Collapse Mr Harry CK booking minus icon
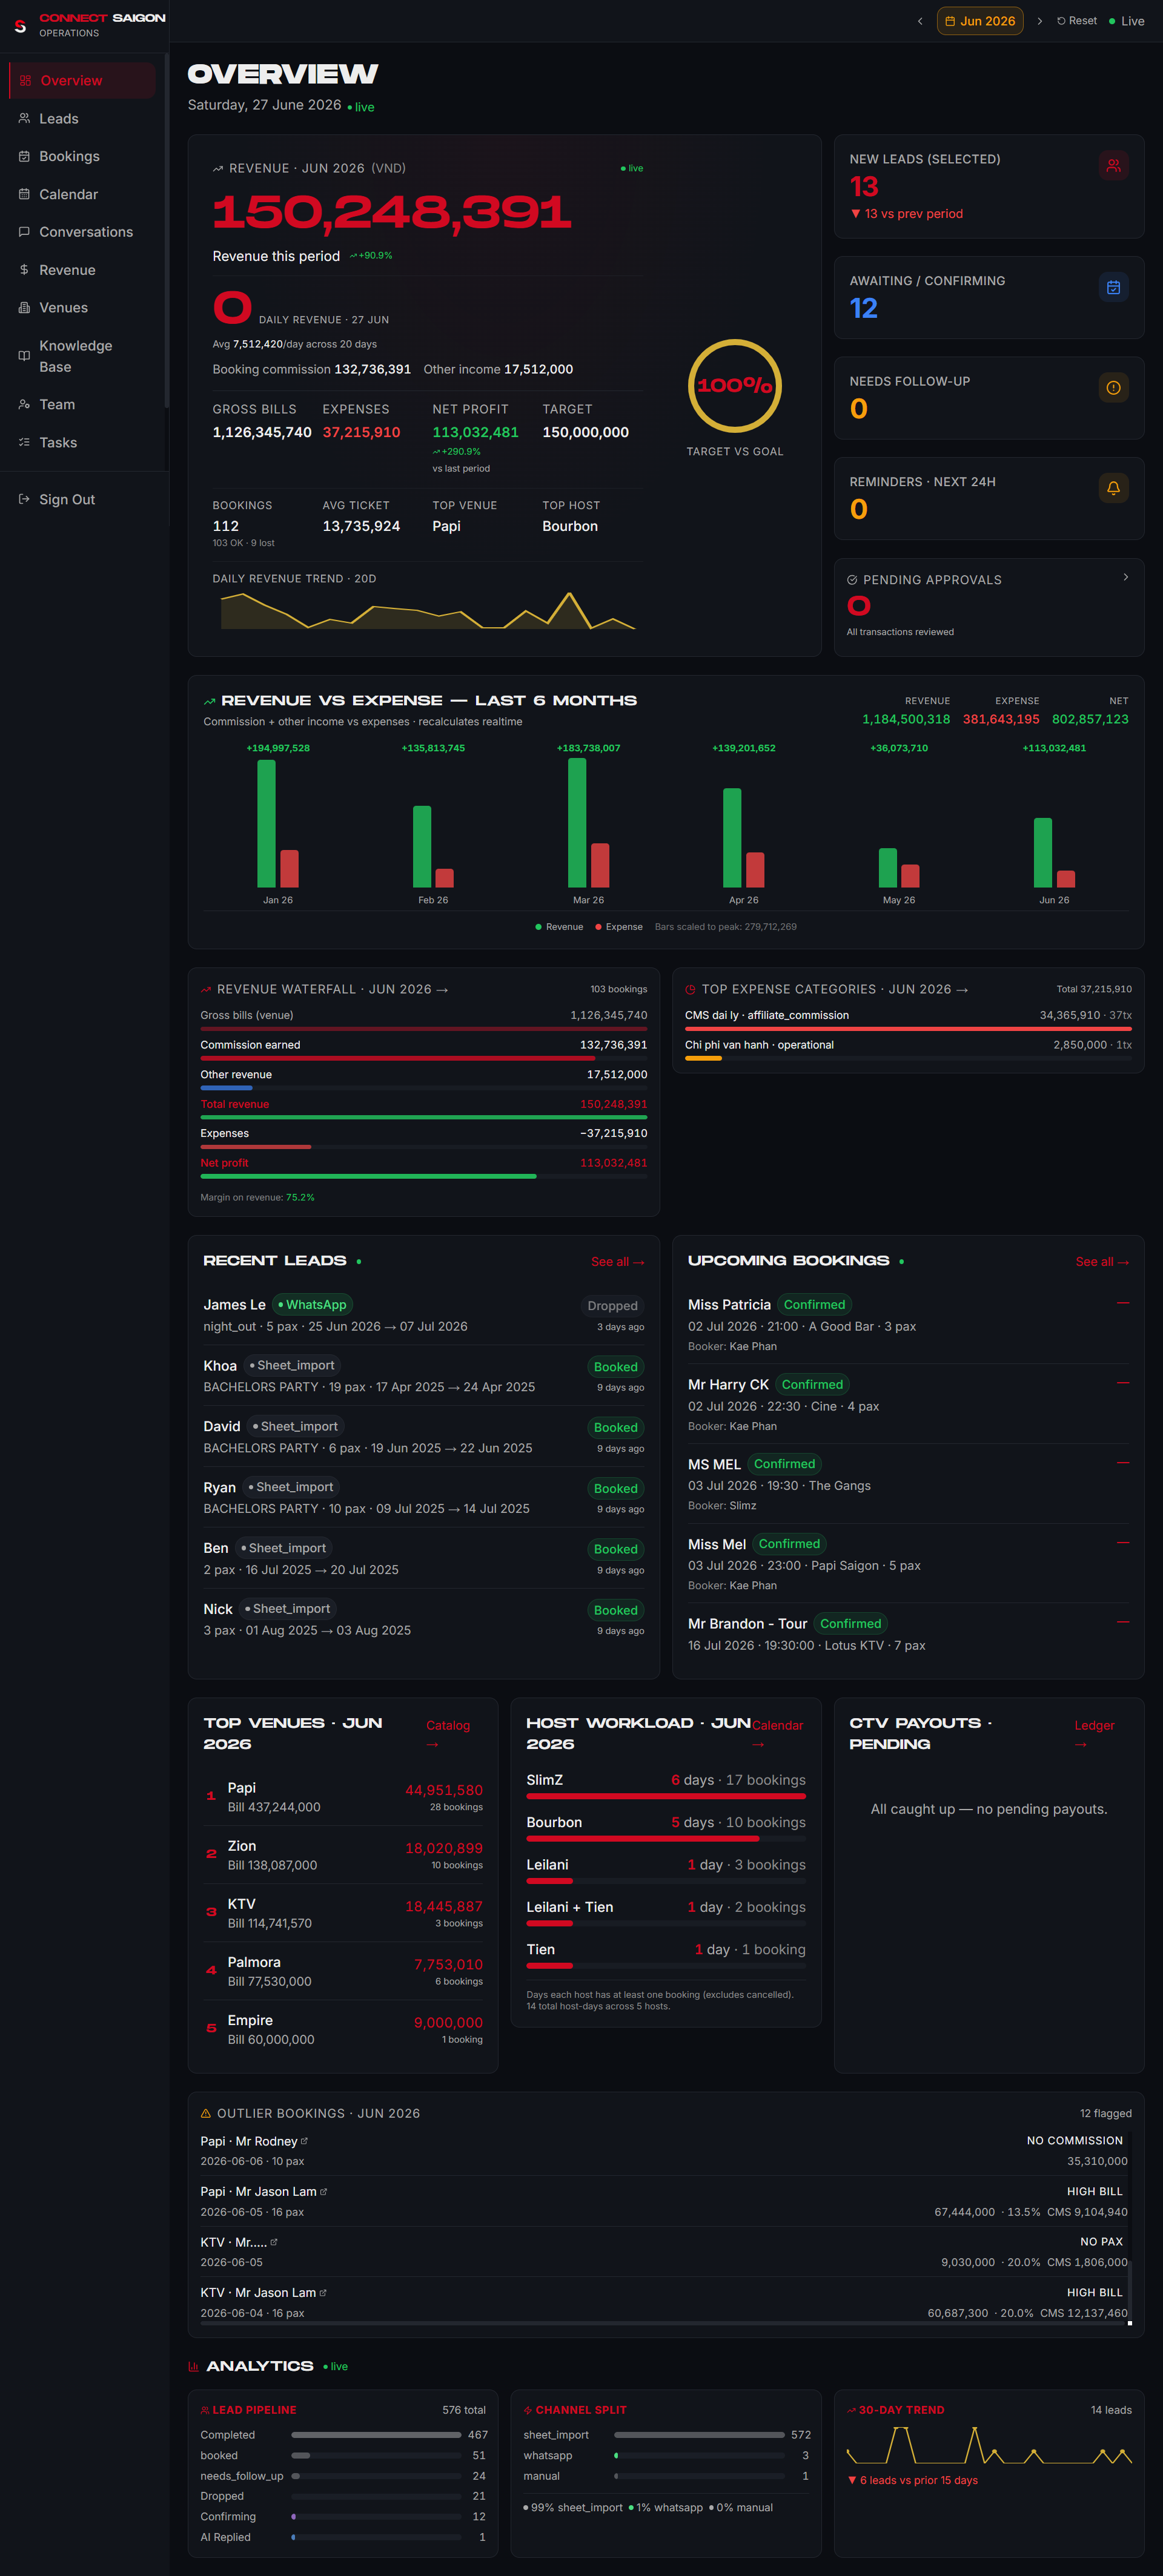Screen dimensions: 1163x2576 1123,1383
